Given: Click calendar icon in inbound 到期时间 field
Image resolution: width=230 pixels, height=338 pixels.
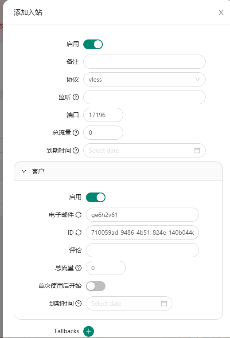Looking at the screenshot, I should click(197, 150).
